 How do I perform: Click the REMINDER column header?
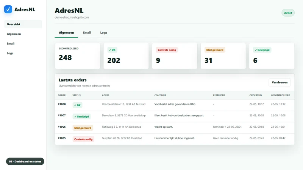pos(219,96)
